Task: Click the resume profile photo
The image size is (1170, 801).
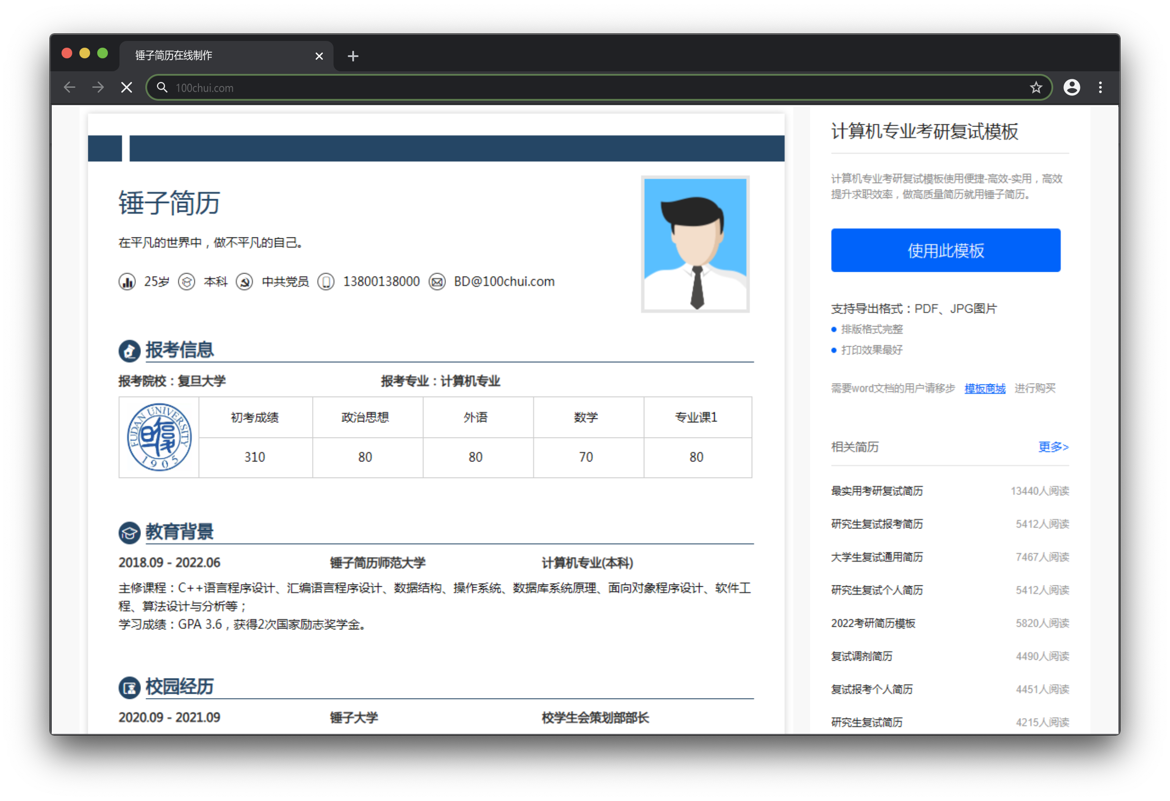Action: click(695, 244)
